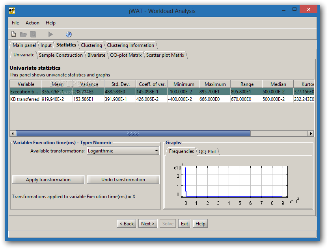Image resolution: width=328 pixels, height=249 pixels.
Task: Open the Help menu
Action: (50, 23)
